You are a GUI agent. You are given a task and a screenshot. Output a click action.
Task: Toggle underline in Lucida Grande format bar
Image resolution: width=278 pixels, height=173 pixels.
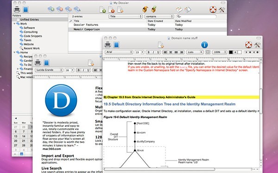(x=88, y=70)
